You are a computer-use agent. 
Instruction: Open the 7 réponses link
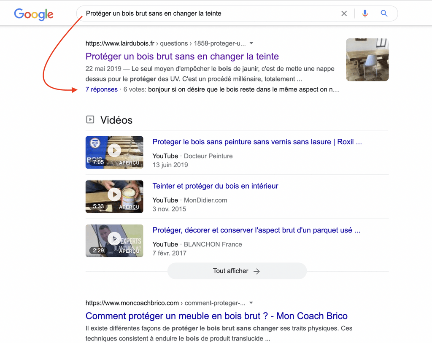point(101,89)
